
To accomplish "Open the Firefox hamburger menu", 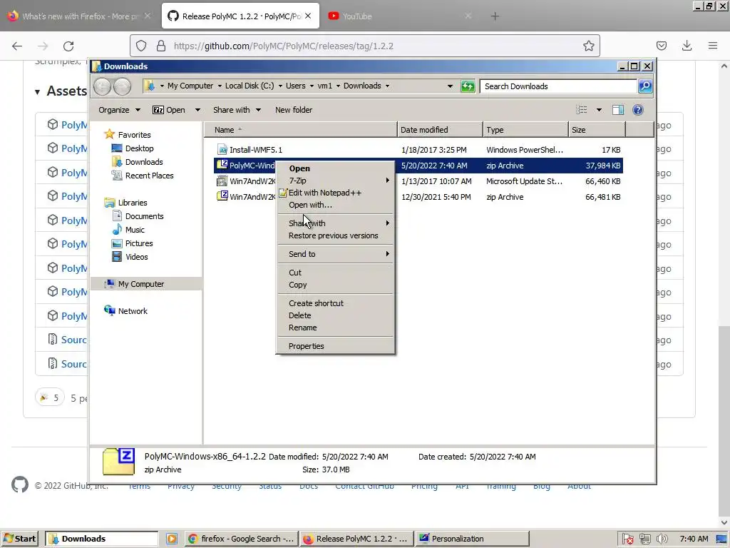I will pos(713,46).
